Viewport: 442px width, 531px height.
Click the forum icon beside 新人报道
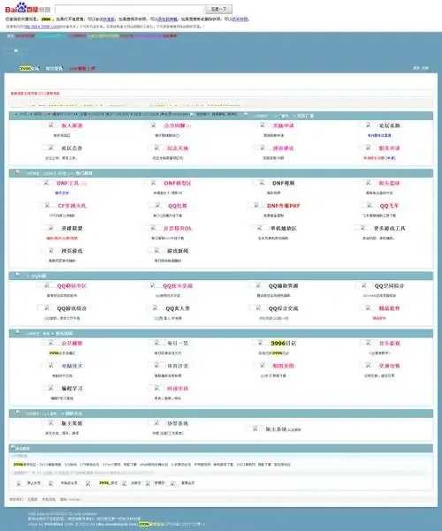click(51, 125)
